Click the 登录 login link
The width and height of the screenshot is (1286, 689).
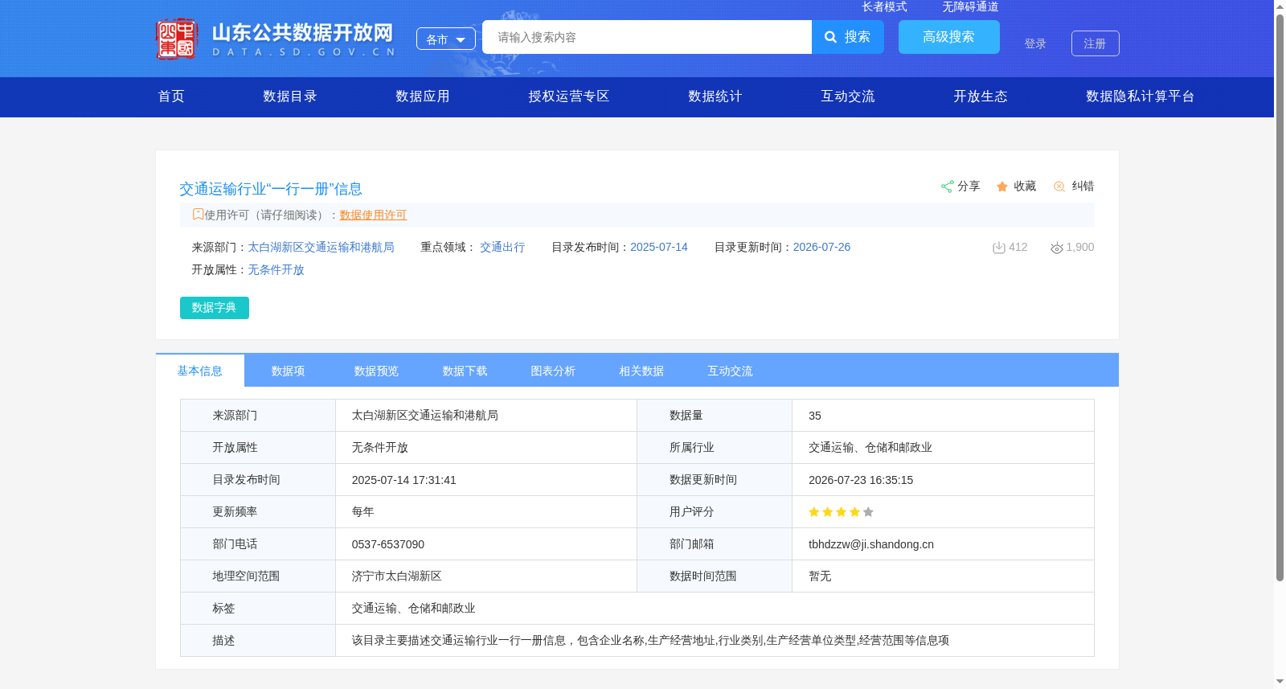pos(1035,43)
